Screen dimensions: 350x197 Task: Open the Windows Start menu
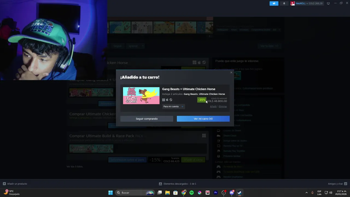[110, 193]
